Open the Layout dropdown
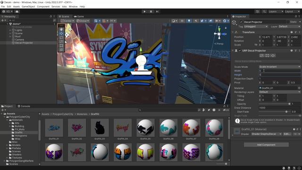 [292, 11]
